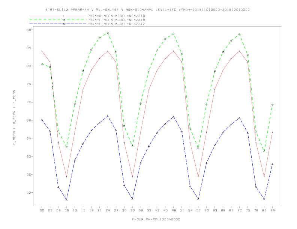Click x-axis forecast hour label 72
The height and width of the screenshot is (229, 297).
point(240,210)
